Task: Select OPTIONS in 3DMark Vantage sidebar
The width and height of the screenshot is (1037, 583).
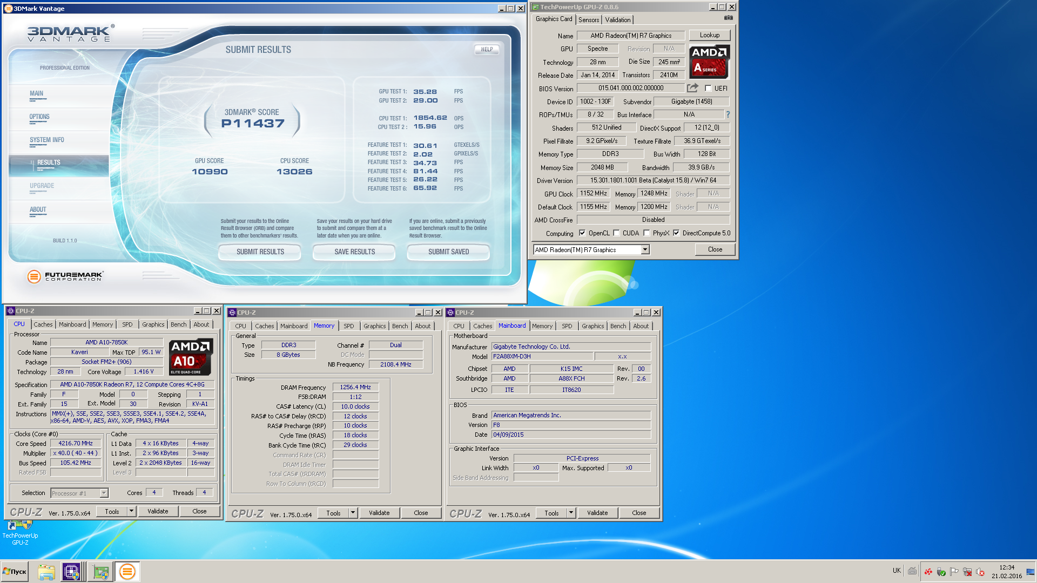Action: pos(39,117)
